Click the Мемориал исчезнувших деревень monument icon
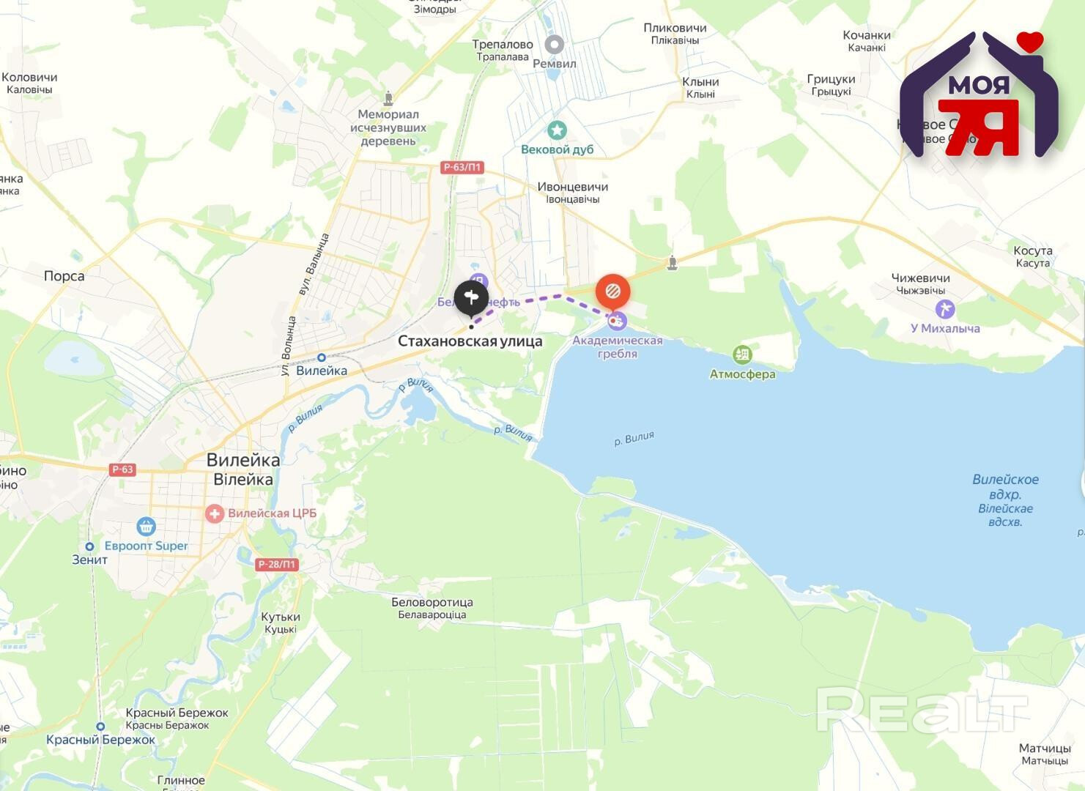1085x791 pixels. click(388, 98)
